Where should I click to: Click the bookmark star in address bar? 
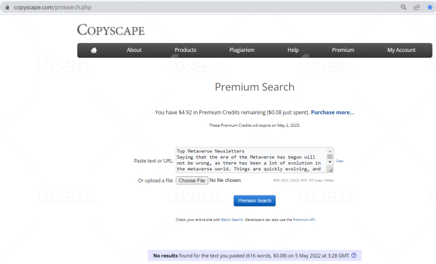tap(430, 7)
